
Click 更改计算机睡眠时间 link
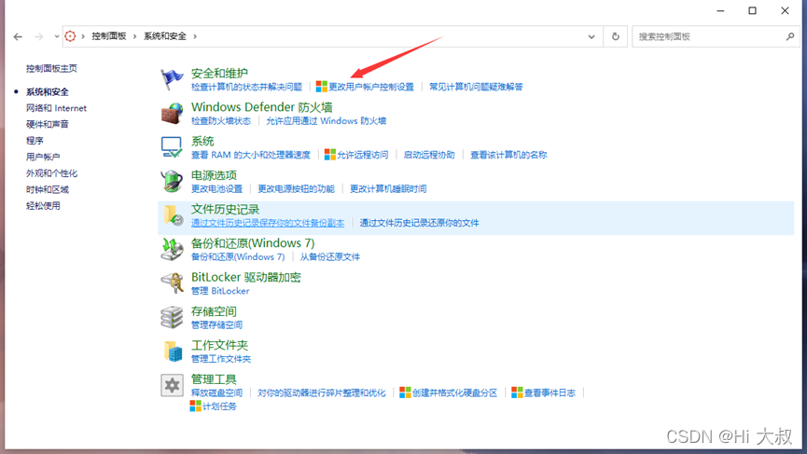(x=388, y=188)
